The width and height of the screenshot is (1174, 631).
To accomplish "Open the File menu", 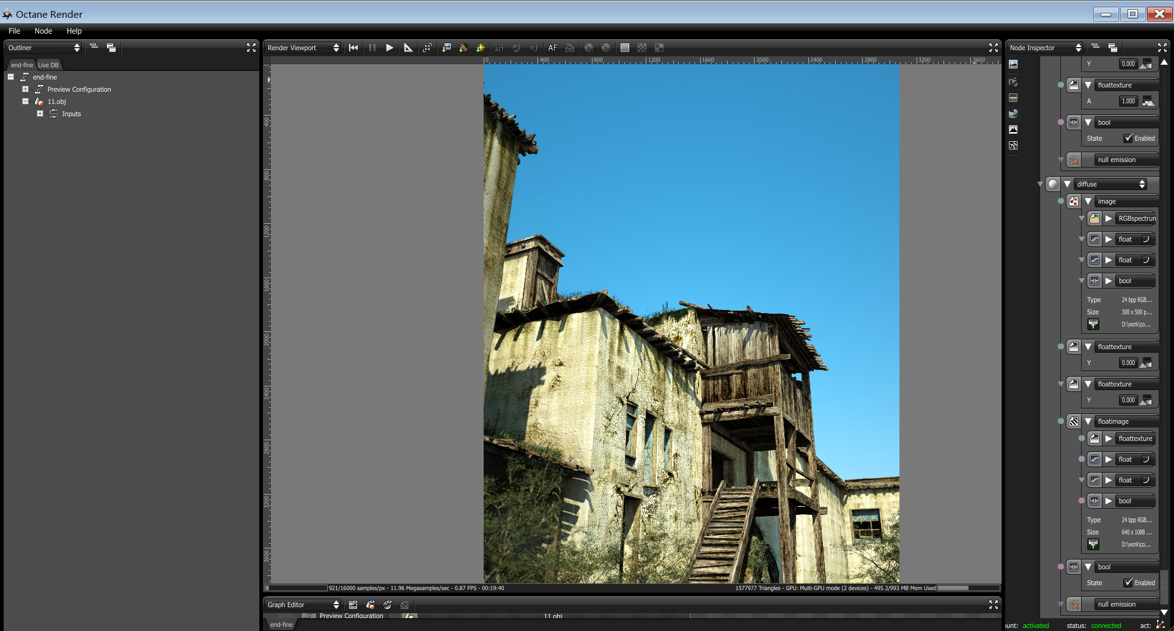I will tap(14, 31).
